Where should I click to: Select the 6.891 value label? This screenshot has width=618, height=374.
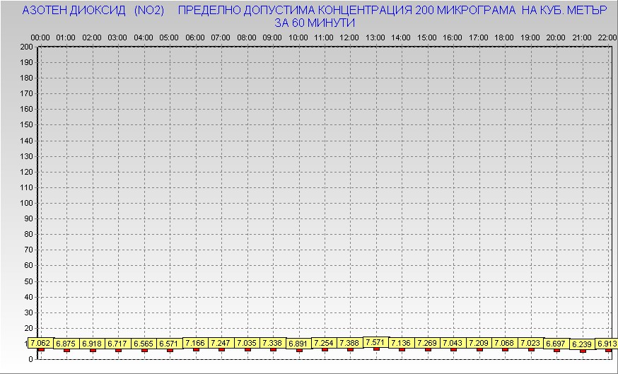click(x=298, y=344)
